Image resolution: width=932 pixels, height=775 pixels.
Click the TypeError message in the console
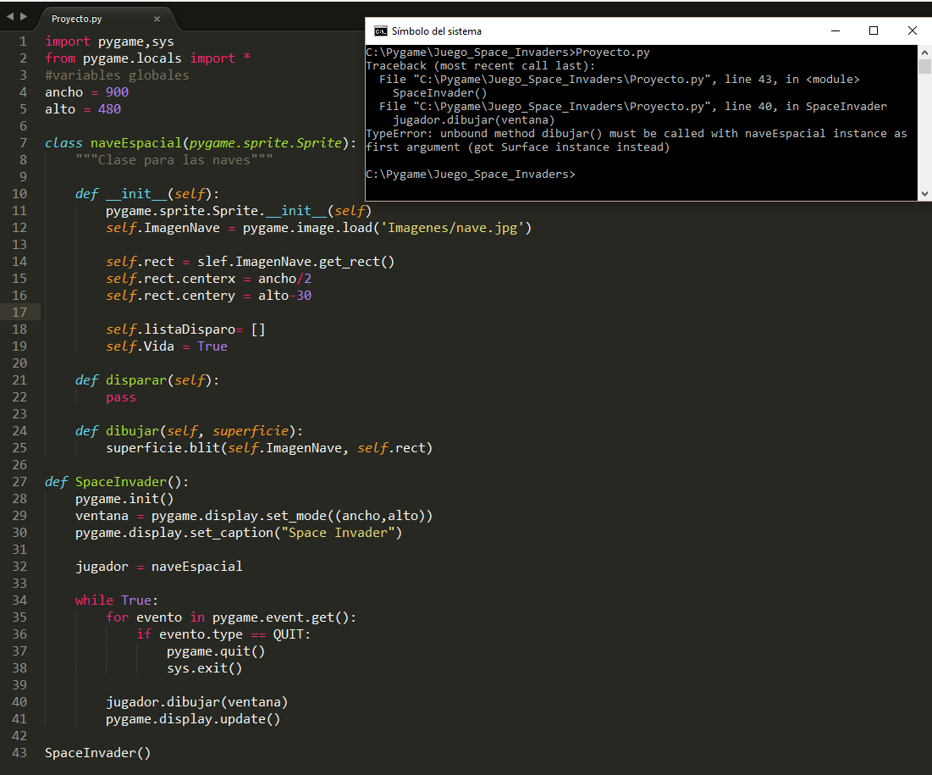point(637,141)
